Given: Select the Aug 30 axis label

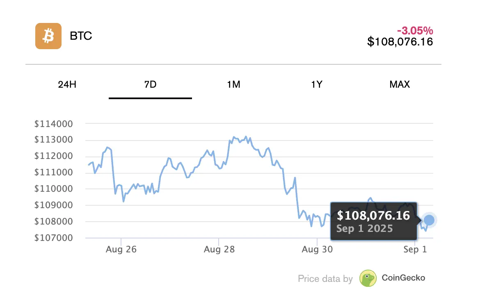Looking at the screenshot, I should pos(317,250).
